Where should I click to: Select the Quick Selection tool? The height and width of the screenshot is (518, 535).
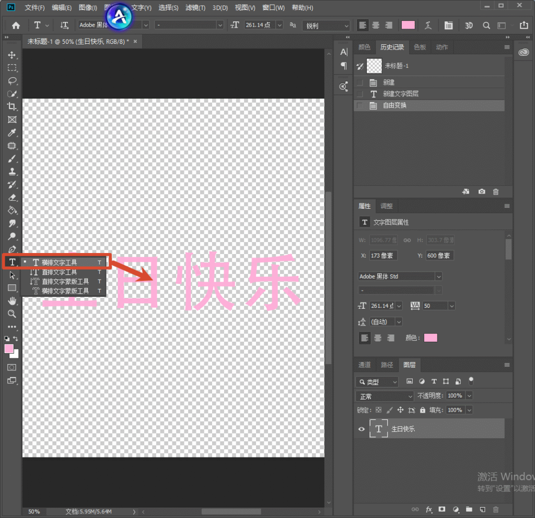[x=12, y=94]
